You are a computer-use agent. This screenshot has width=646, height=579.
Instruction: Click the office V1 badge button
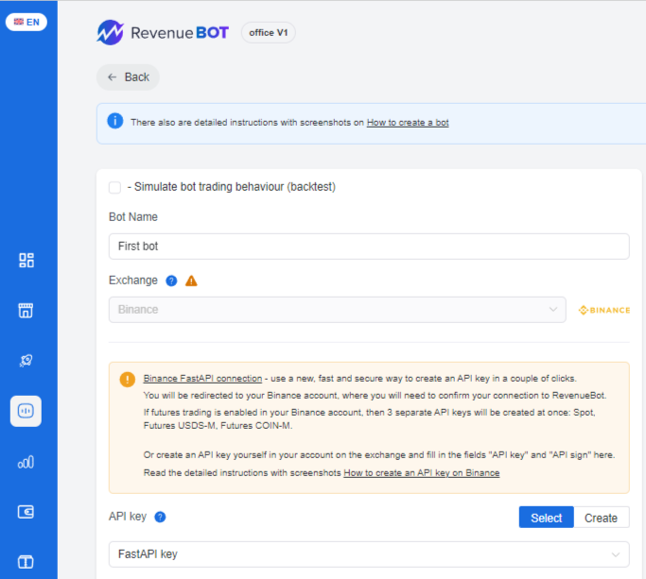pyautogui.click(x=269, y=32)
